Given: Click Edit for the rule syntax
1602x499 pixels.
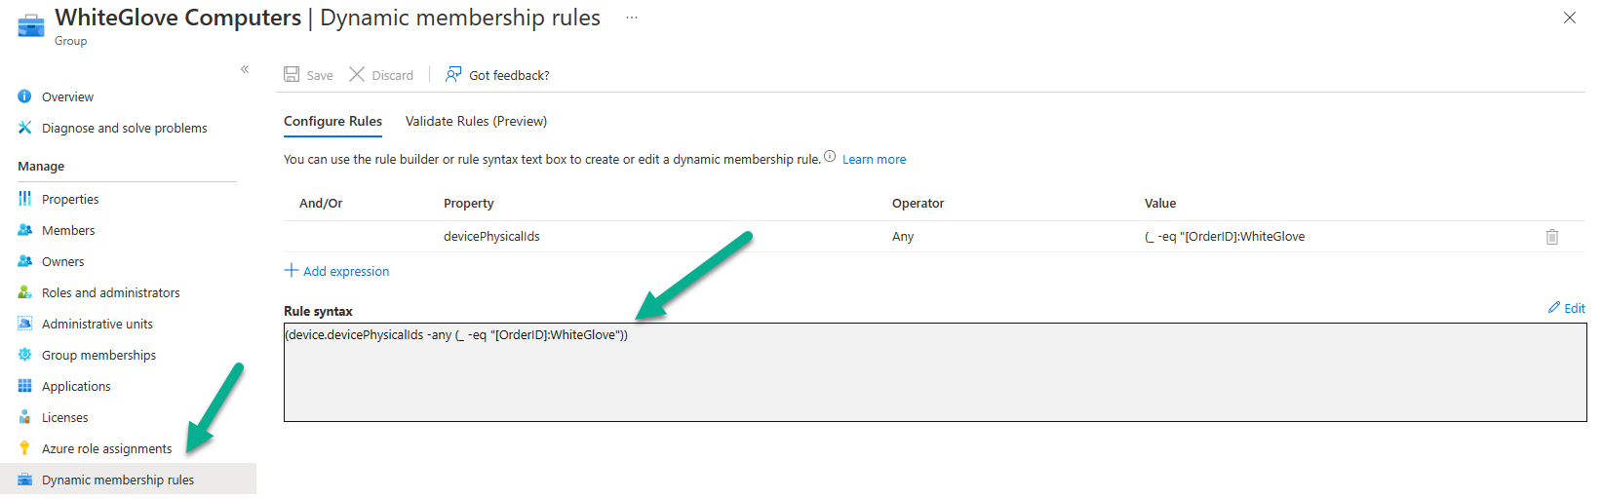Looking at the screenshot, I should pos(1575,308).
